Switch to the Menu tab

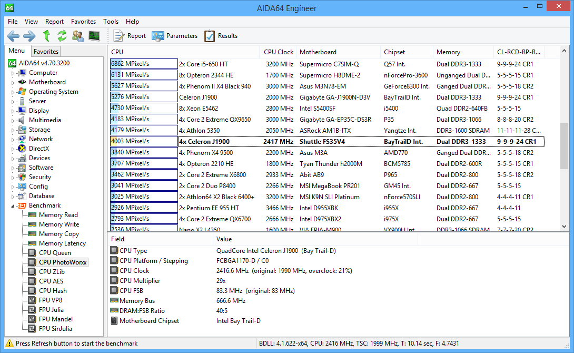click(x=17, y=51)
